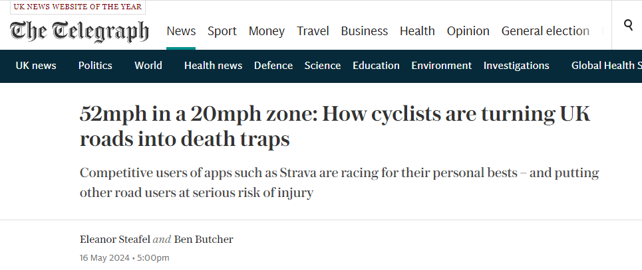Click the Defence subsection link
The height and width of the screenshot is (270, 642).
[x=273, y=66]
